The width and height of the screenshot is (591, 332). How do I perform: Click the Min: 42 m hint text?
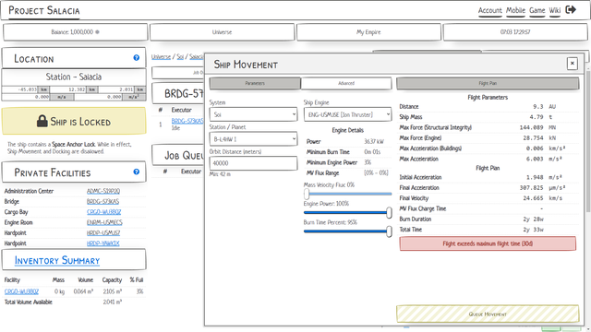click(220, 174)
